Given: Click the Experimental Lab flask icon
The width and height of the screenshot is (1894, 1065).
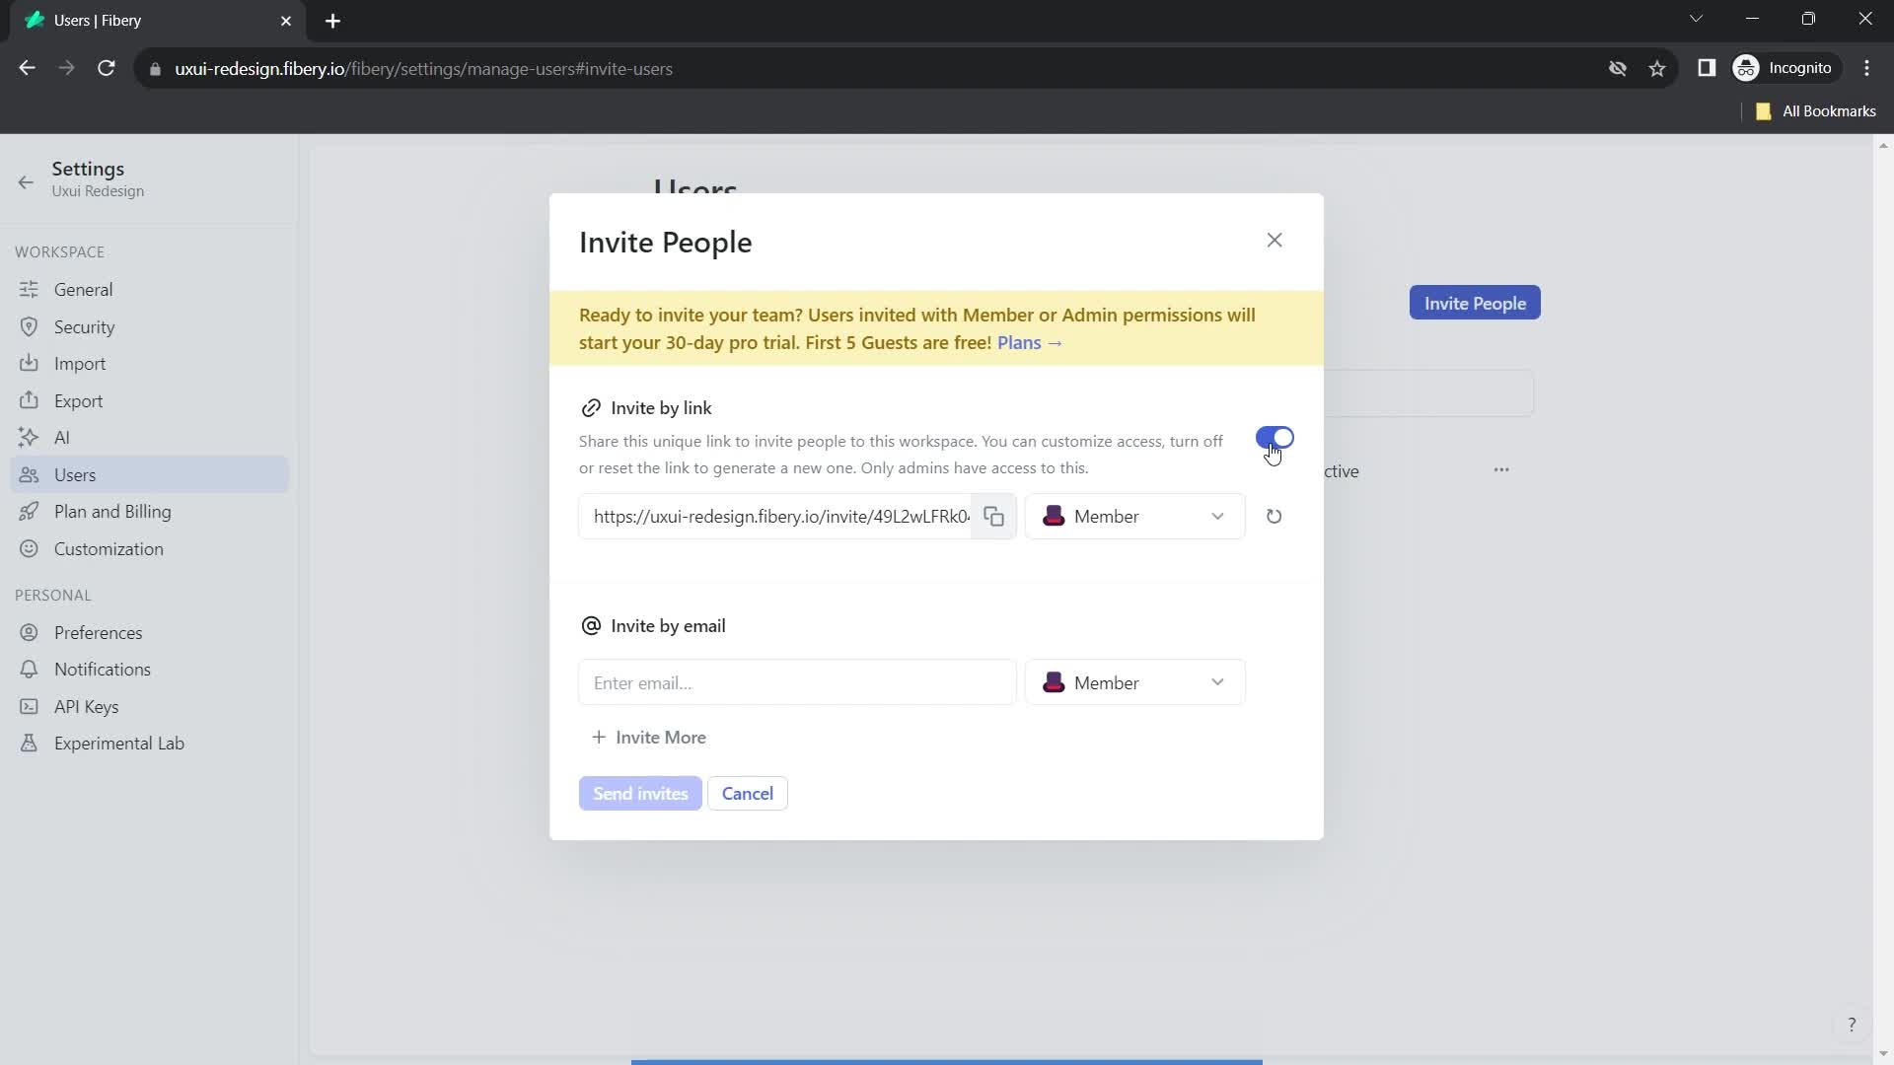Looking at the screenshot, I should point(29,744).
